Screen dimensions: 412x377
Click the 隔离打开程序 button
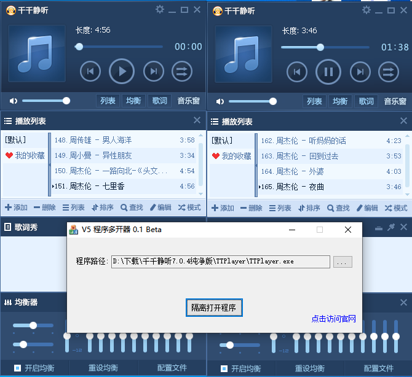coord(214,308)
